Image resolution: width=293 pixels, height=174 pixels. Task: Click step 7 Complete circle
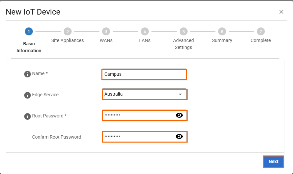click(261, 32)
